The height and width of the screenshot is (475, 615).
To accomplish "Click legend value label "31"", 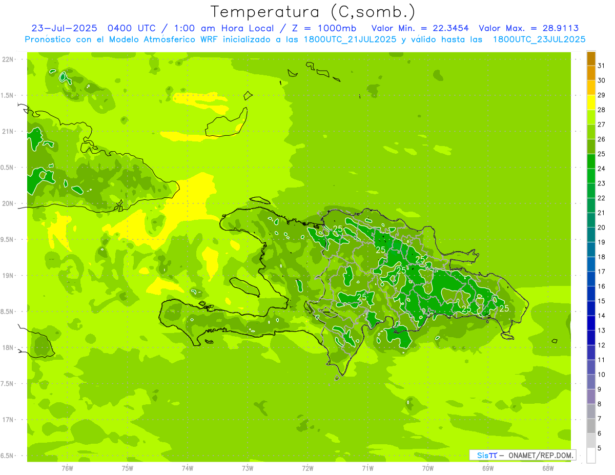I will (601, 66).
